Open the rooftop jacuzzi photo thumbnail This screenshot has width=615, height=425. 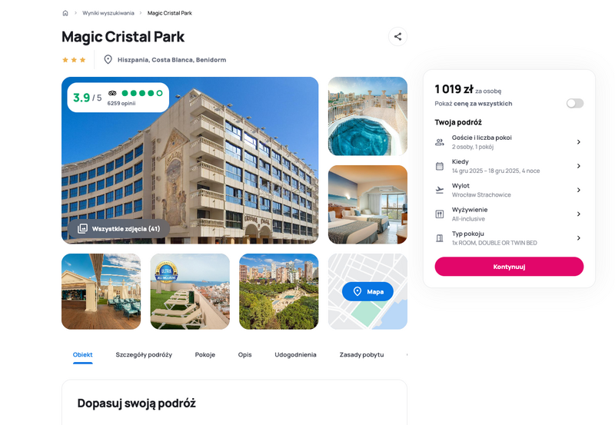[367, 117]
